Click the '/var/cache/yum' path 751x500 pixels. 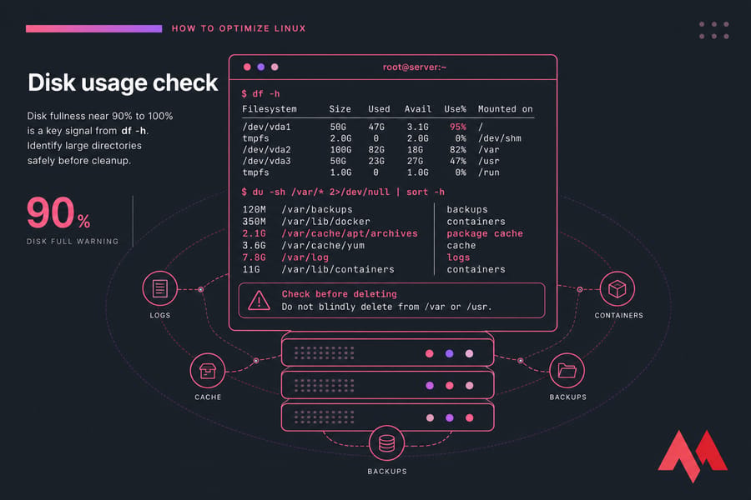pyautogui.click(x=323, y=246)
